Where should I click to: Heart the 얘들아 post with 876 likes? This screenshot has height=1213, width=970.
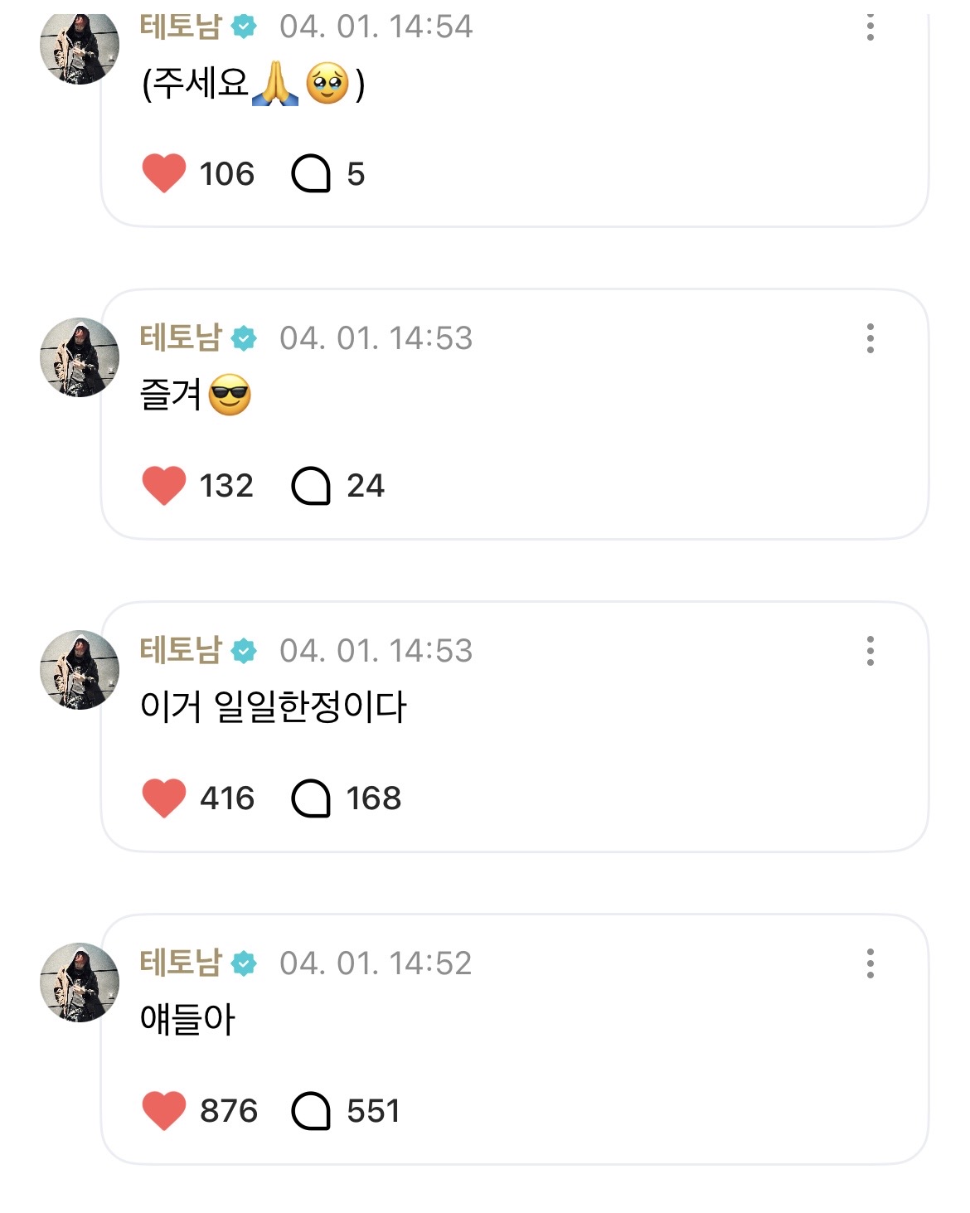(164, 1110)
